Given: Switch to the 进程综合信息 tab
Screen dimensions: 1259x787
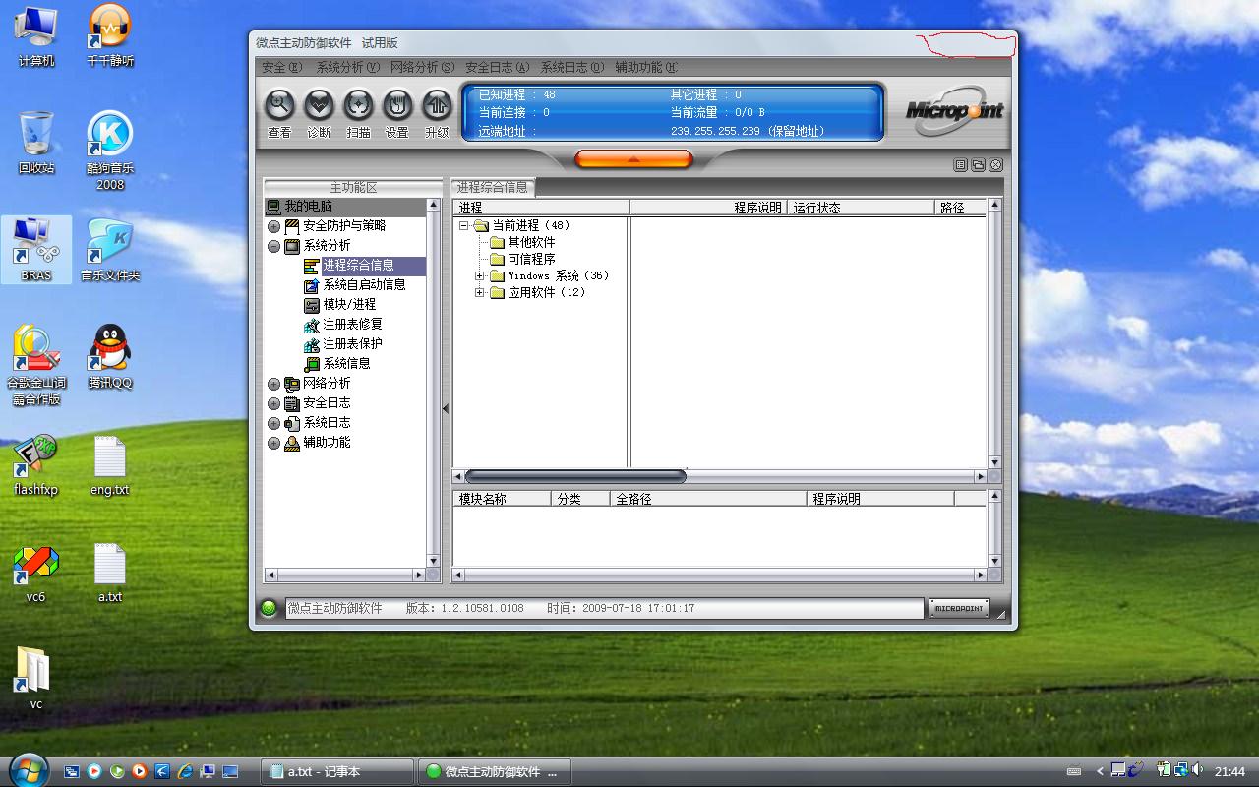Looking at the screenshot, I should coord(493,187).
